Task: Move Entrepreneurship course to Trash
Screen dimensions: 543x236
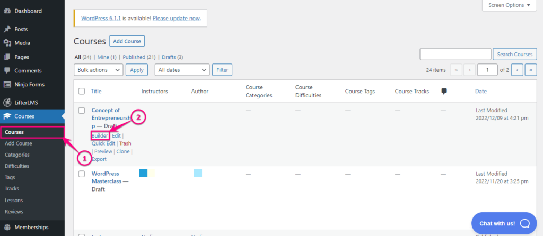Action: coord(125,143)
